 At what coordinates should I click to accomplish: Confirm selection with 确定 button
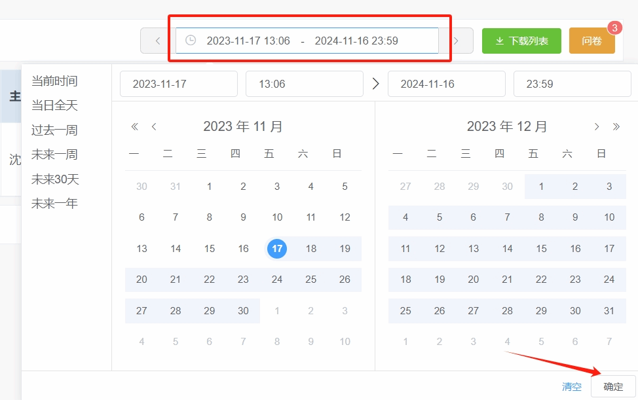[613, 387]
